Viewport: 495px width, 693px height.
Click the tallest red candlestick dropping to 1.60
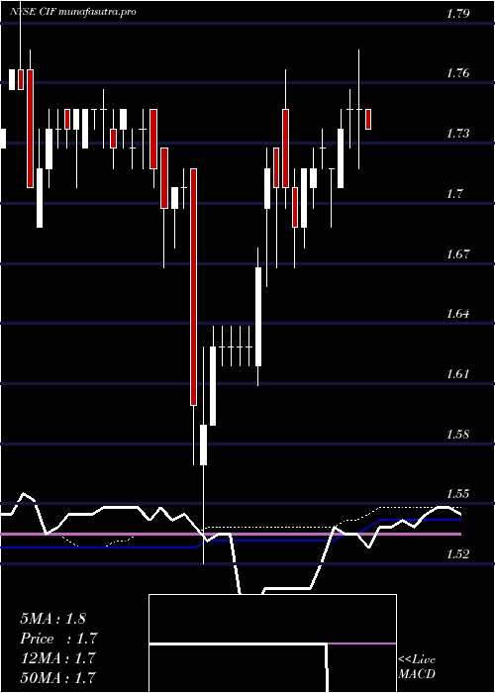tap(194, 286)
